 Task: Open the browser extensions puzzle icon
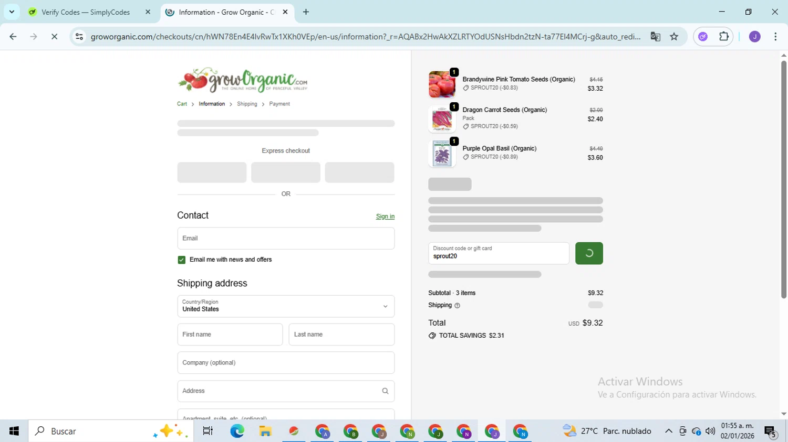coord(724,37)
